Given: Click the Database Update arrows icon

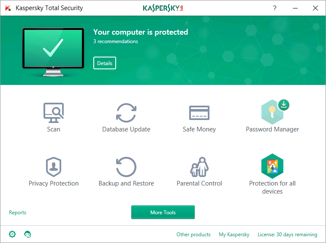Looking at the screenshot, I should [126, 113].
